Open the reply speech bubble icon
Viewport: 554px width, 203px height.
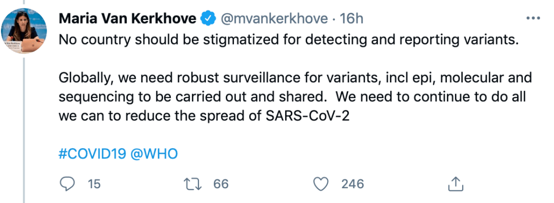tap(66, 184)
